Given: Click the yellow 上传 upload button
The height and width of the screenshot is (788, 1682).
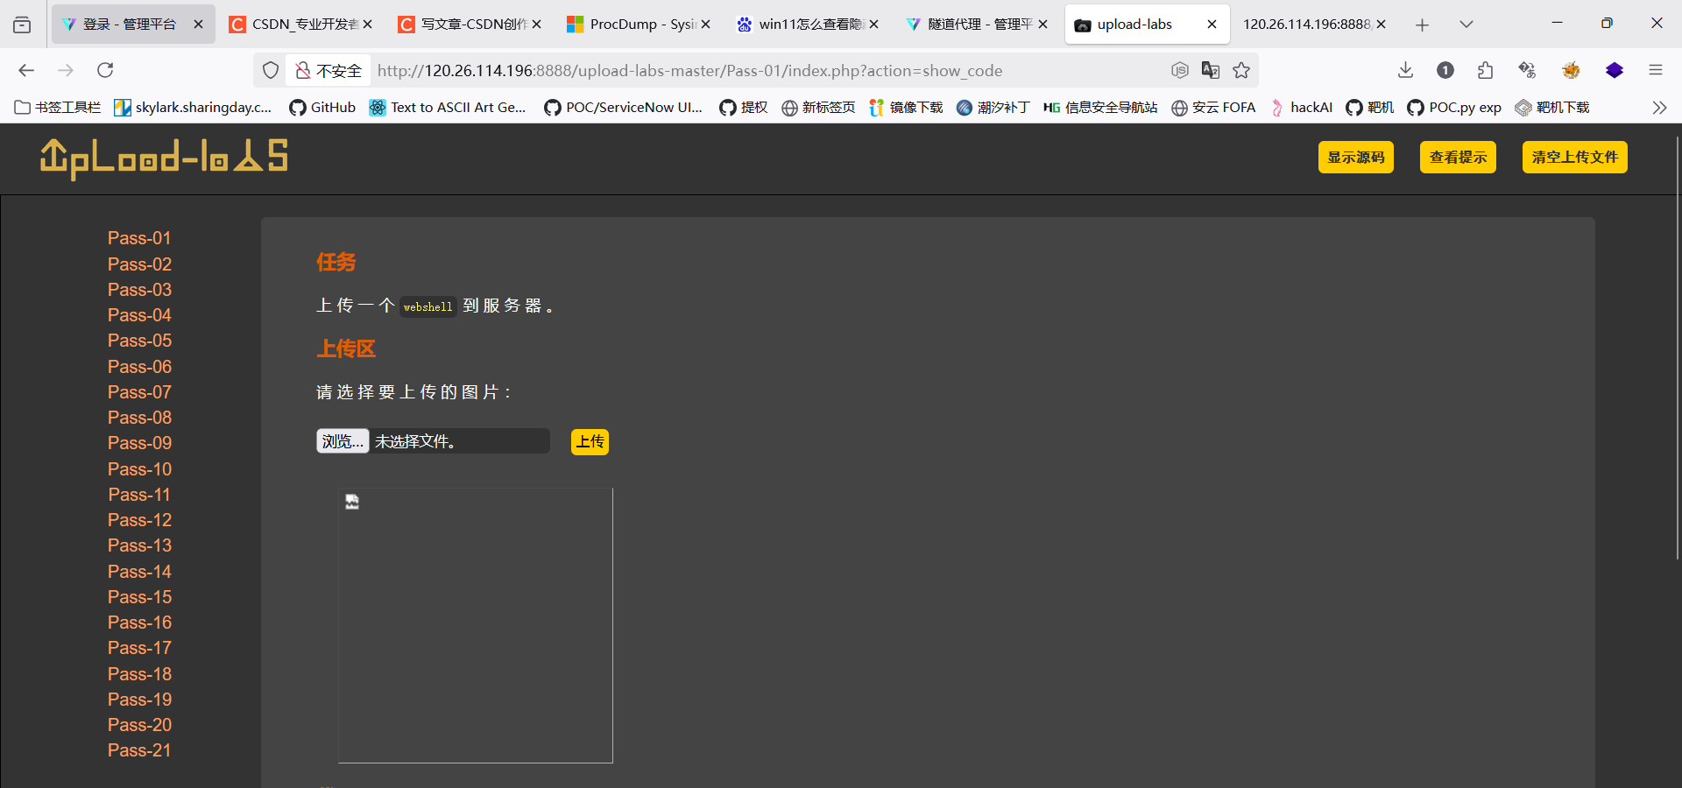Looking at the screenshot, I should click(590, 442).
